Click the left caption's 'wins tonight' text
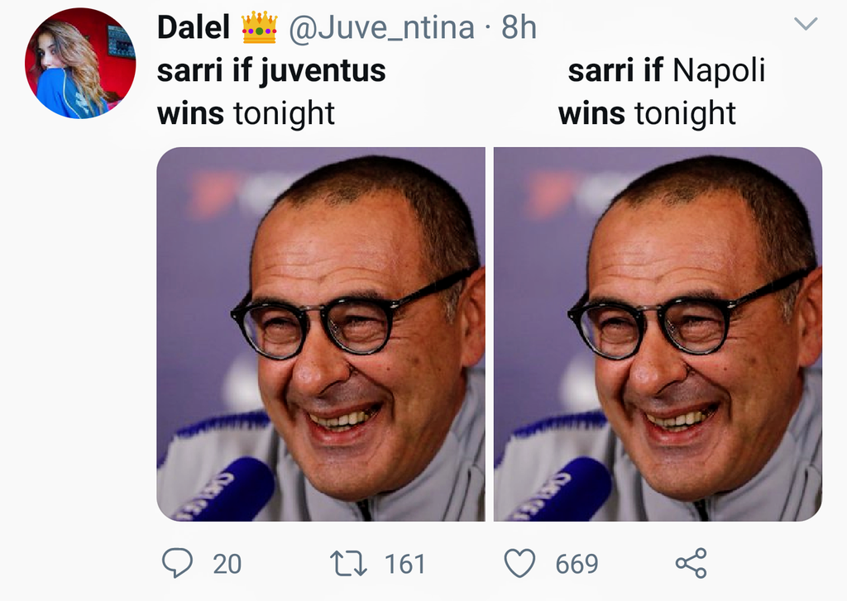 [x=246, y=113]
